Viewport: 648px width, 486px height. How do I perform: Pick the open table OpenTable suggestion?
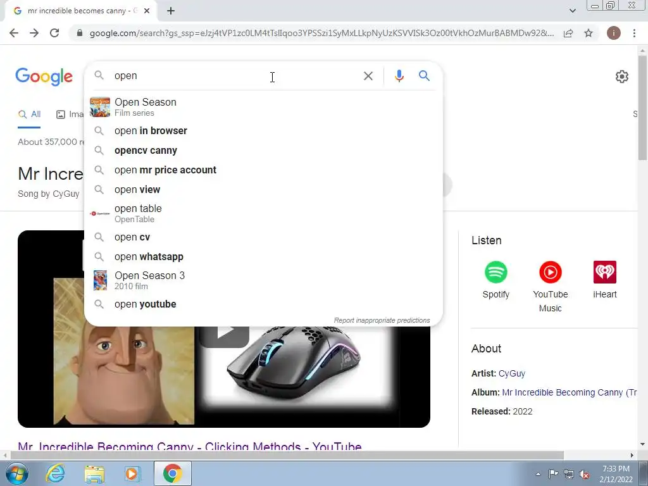(263, 213)
